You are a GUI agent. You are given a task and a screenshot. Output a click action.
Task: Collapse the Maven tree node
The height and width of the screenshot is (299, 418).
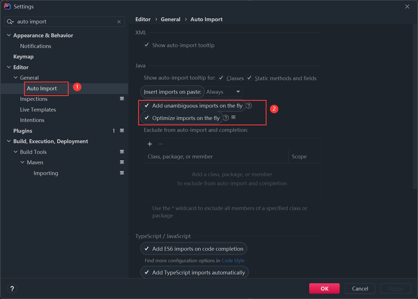[22, 162]
